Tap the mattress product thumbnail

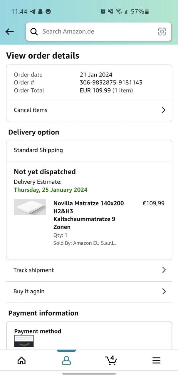point(30,207)
